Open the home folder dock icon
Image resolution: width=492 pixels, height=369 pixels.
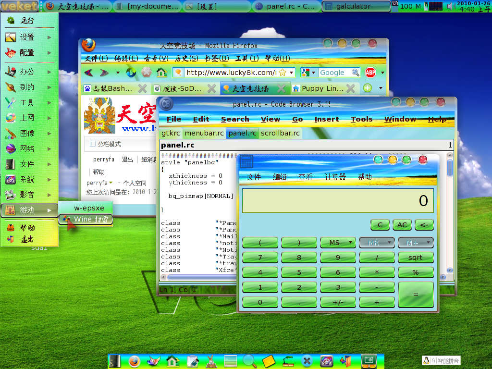(173, 361)
